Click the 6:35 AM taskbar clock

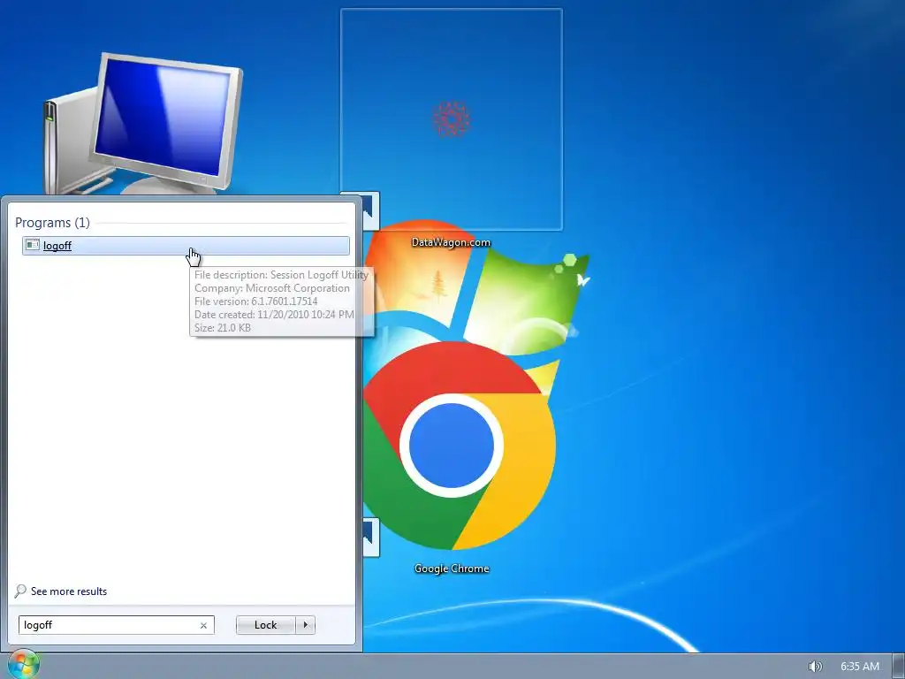tap(859, 667)
